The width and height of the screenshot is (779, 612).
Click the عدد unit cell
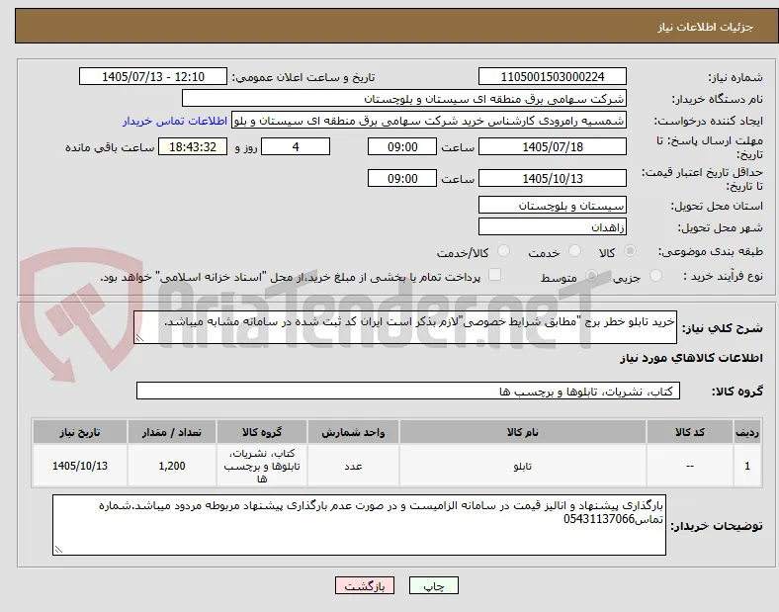(x=353, y=466)
